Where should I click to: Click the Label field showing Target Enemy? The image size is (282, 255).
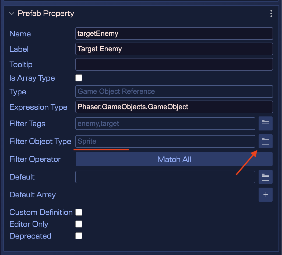coord(174,49)
